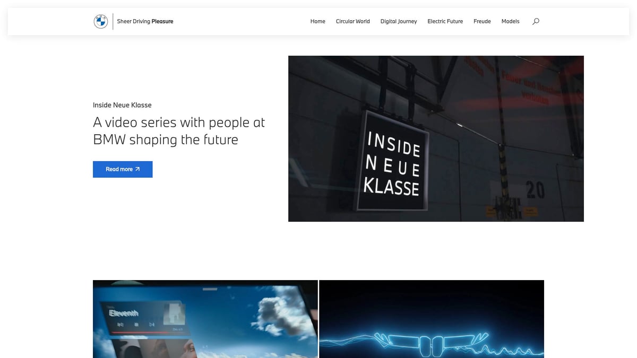The width and height of the screenshot is (637, 358).
Task: Click the BMW roundel logo
Action: click(x=101, y=21)
